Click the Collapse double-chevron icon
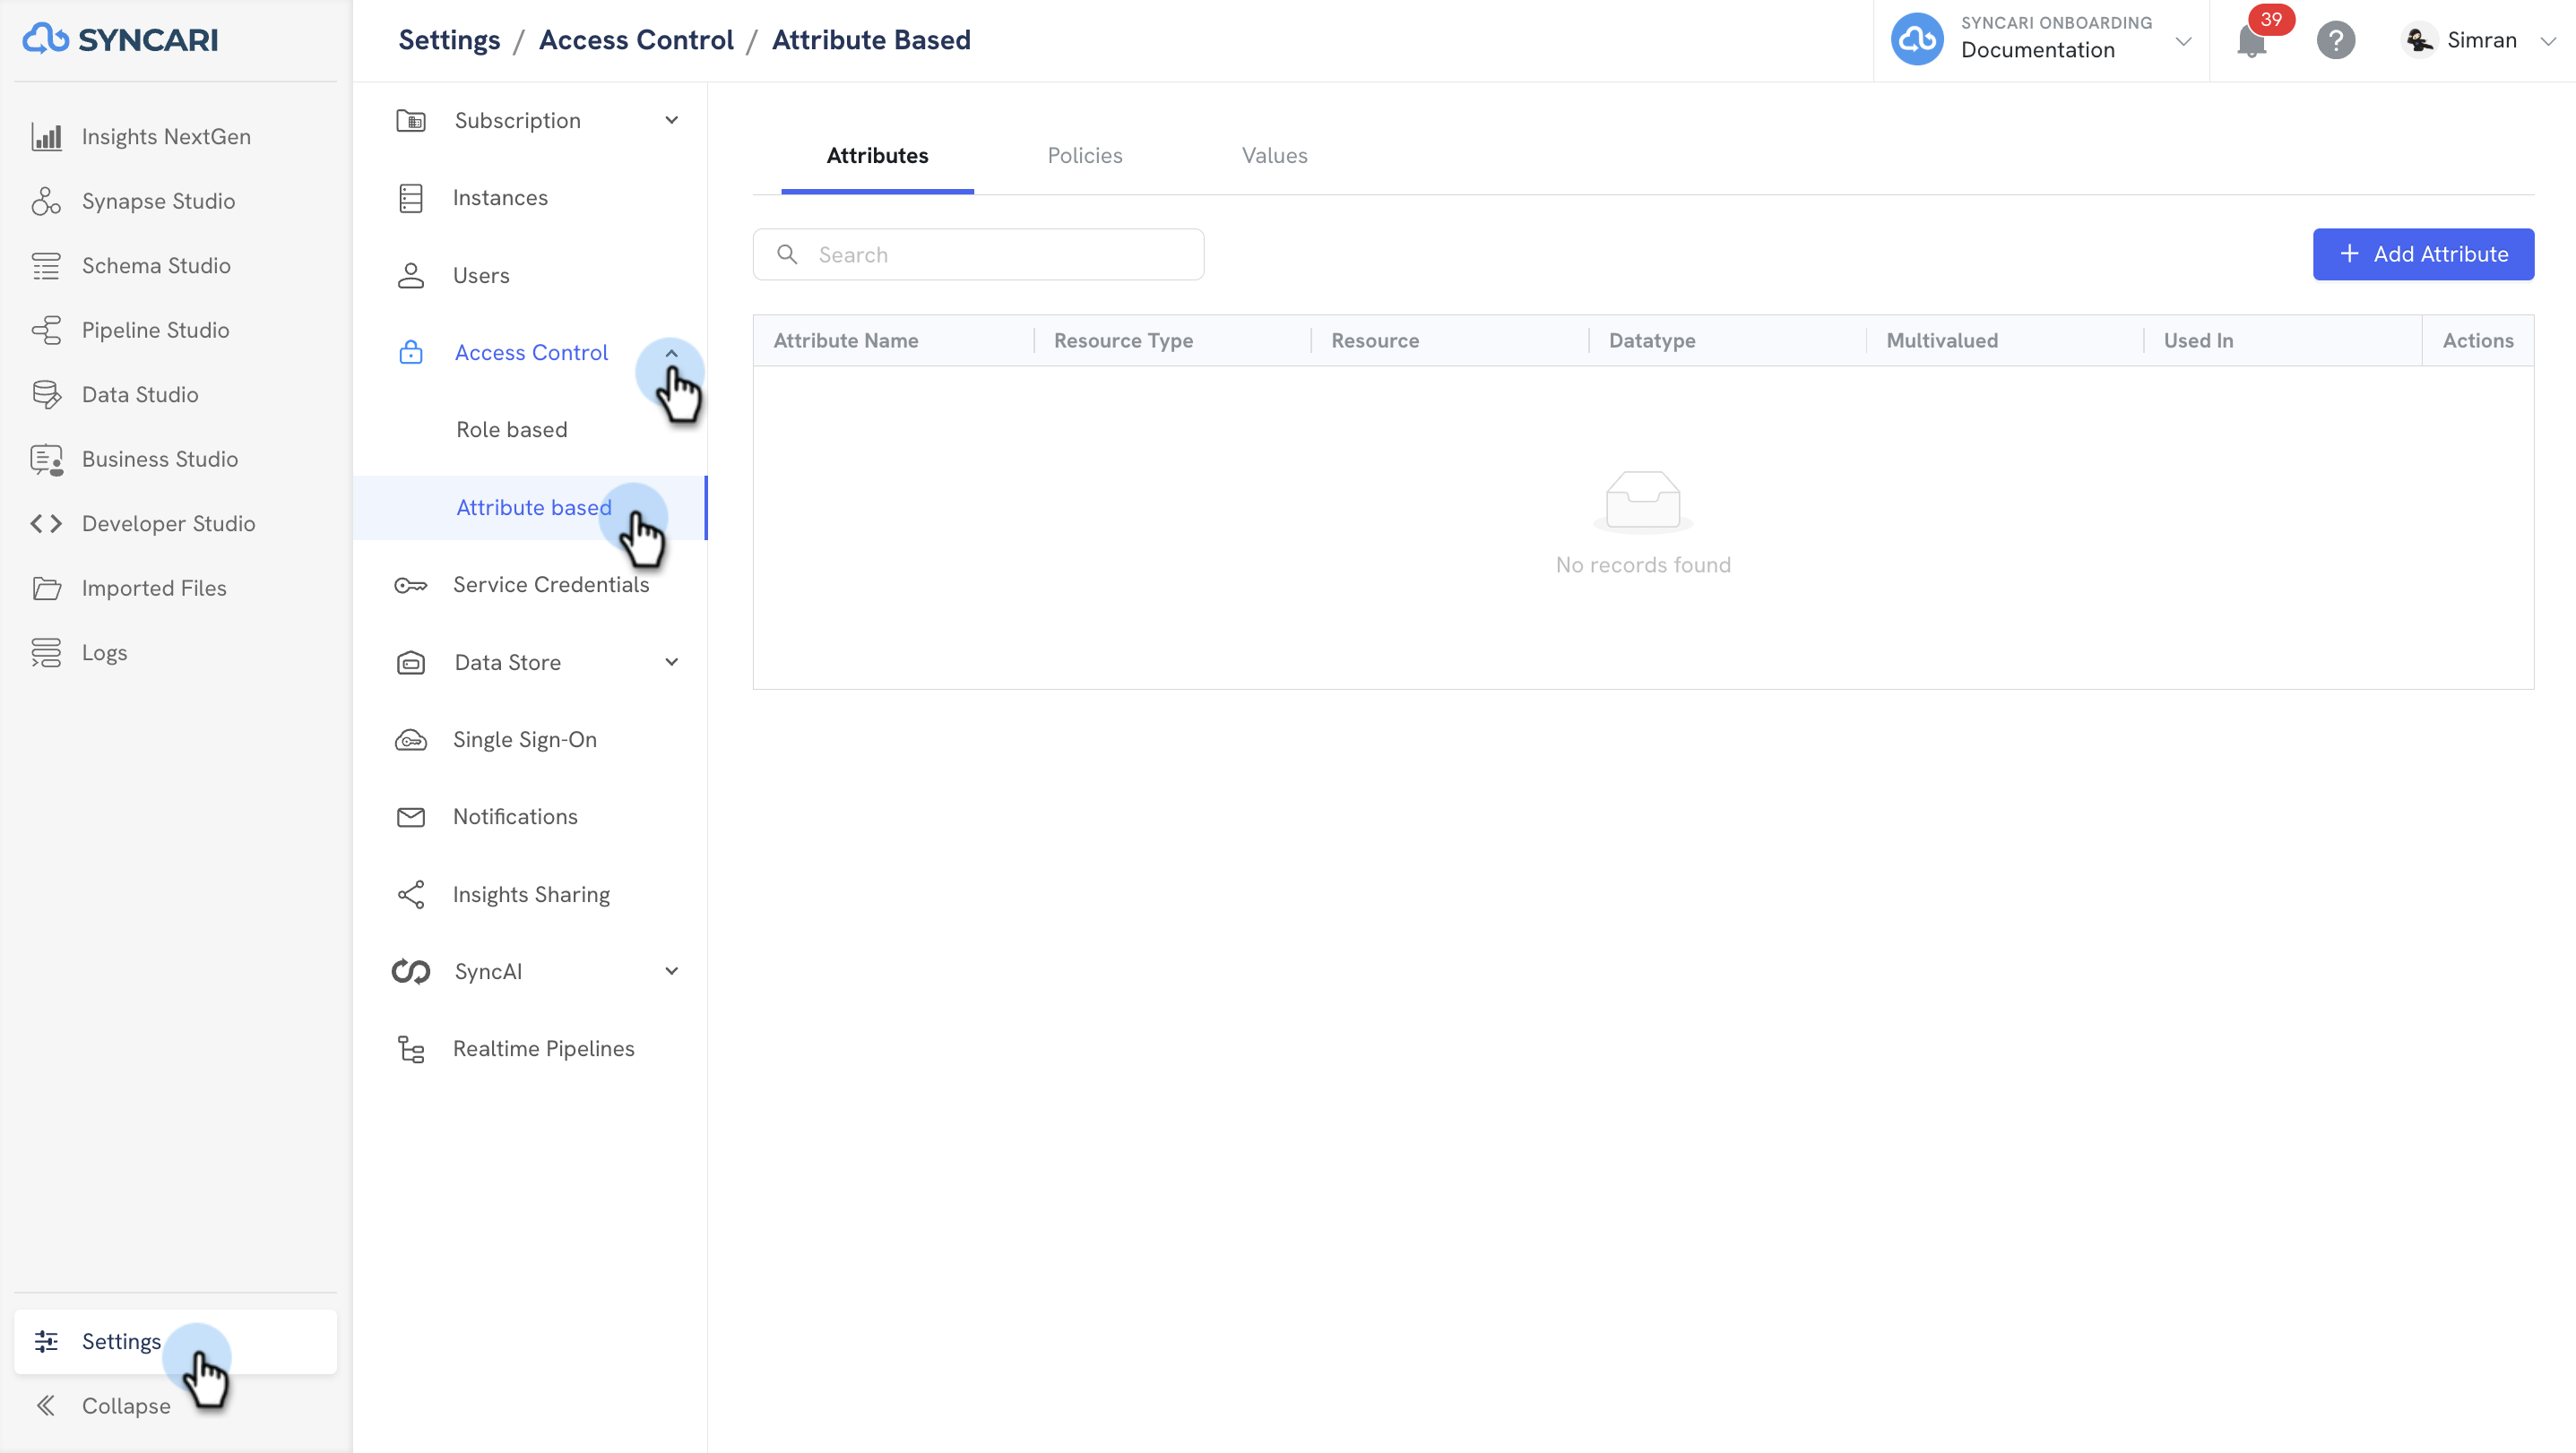The height and width of the screenshot is (1453, 2576). (46, 1406)
